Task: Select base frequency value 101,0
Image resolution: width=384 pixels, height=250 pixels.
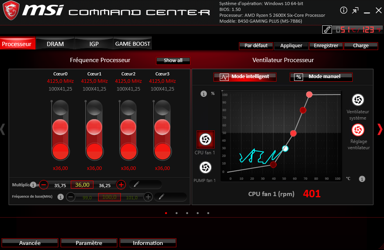Action: coord(132,198)
